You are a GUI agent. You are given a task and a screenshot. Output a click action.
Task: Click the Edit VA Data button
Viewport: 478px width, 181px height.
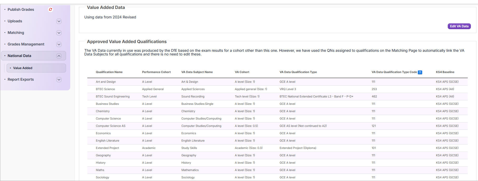click(459, 26)
